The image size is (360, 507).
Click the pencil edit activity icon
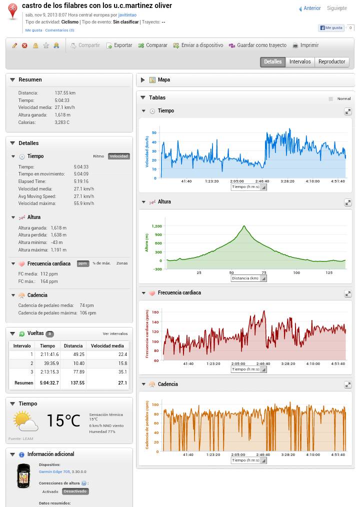pos(14,45)
